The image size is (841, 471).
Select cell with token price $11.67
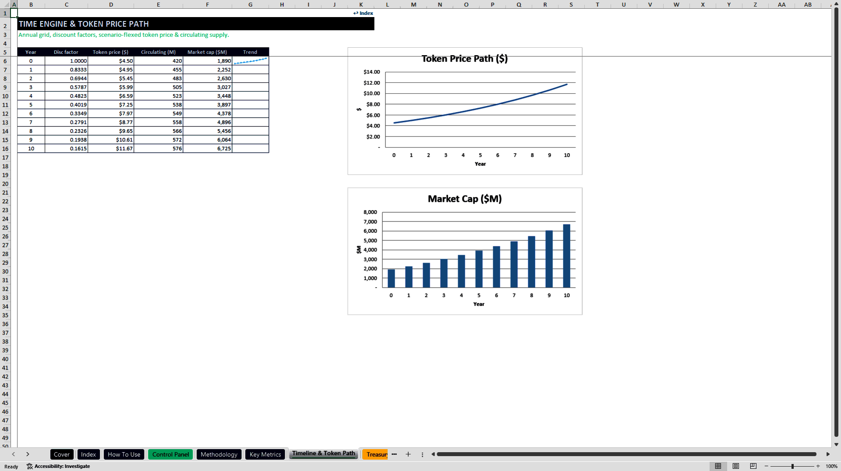point(111,149)
